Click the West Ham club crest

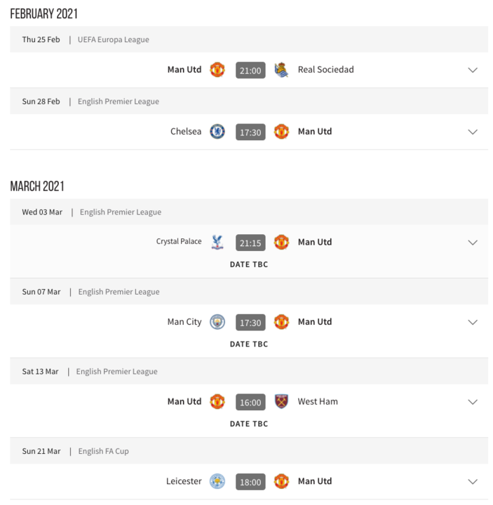(281, 402)
